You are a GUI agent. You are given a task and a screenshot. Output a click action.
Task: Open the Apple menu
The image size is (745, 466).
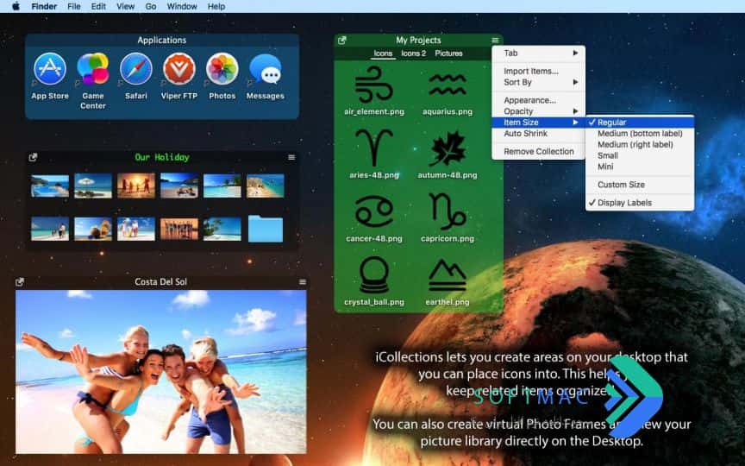pos(16,6)
